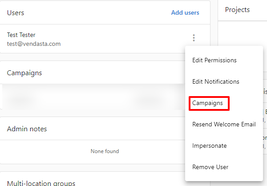This screenshot has height=186, width=267.
Task: Select the Test Tester user name
Action: pyautogui.click(x=21, y=35)
